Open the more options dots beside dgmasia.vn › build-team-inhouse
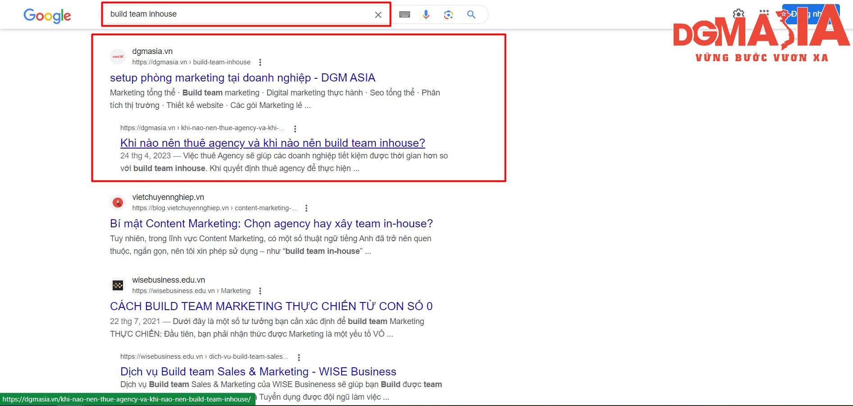853x406 pixels. click(260, 62)
